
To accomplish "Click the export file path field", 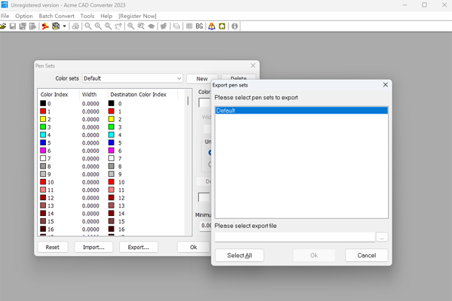I will tap(294, 237).
